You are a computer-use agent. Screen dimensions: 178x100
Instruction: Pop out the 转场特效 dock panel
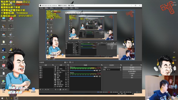[x=121, y=65]
